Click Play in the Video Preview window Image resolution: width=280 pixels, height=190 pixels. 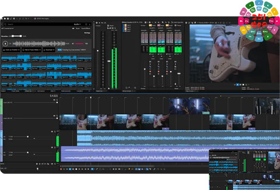tap(238, 85)
